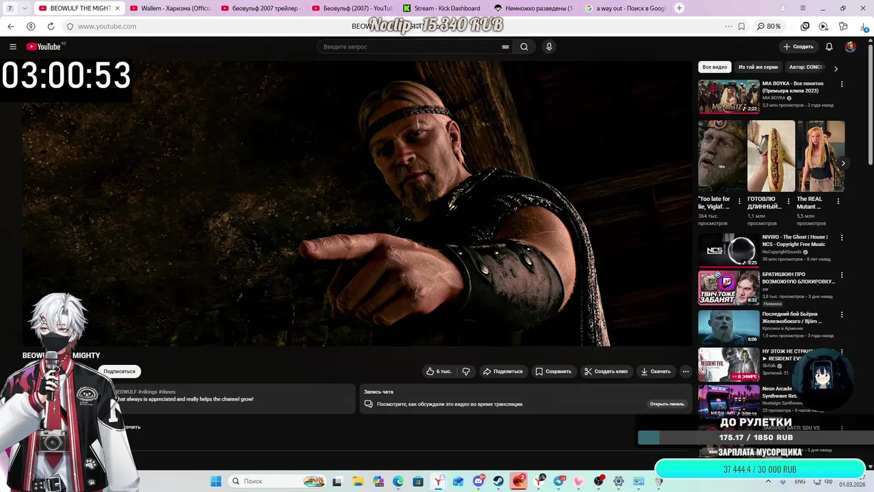This screenshot has height=492, width=874.
Task: Open YouTube notifications bell
Action: pos(829,46)
